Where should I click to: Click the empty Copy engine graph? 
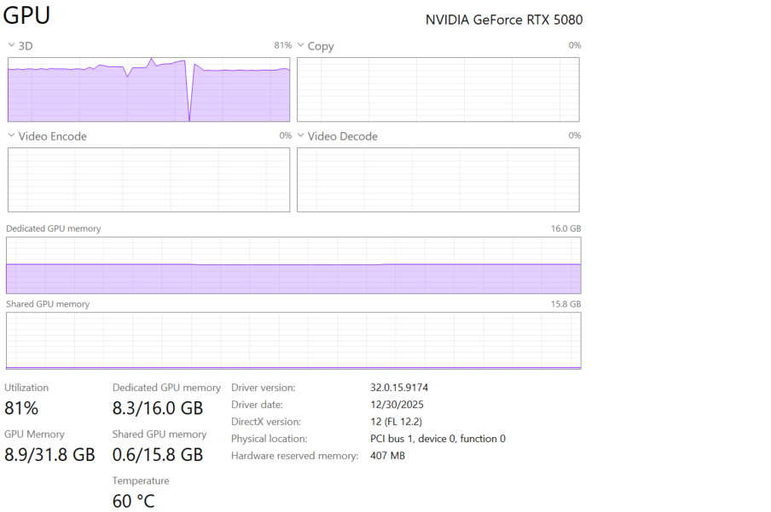pyautogui.click(x=438, y=89)
